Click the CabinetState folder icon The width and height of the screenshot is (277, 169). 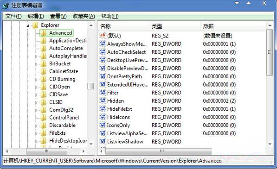(44, 71)
